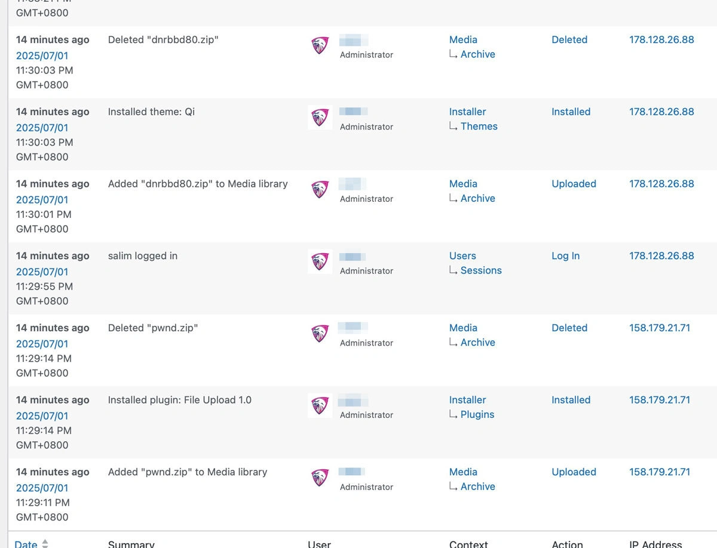Screen dimensions: 717x548
Task: Open the 2025/07/01 date link for salim logged in
Action: [x=42, y=272]
